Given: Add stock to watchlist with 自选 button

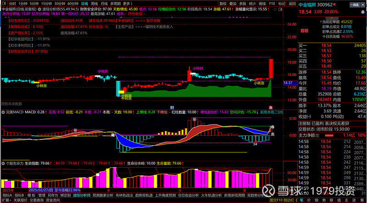Looking at the screenshot, I should tap(355, 5).
